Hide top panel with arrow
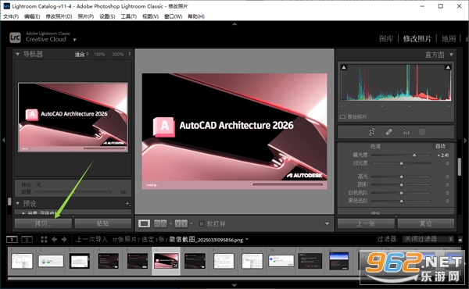Image resolution: width=469 pixels, height=289 pixels. 234,23
